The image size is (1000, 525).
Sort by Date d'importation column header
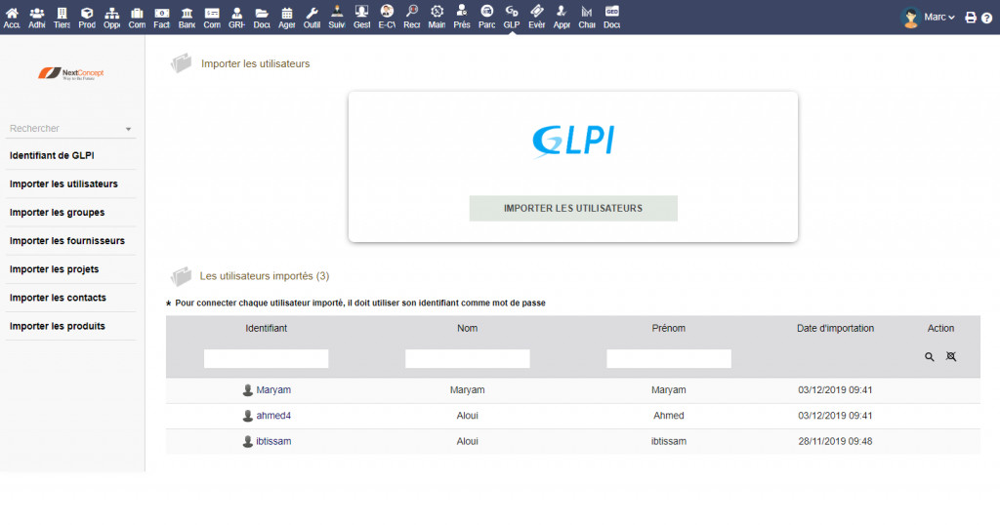836,328
